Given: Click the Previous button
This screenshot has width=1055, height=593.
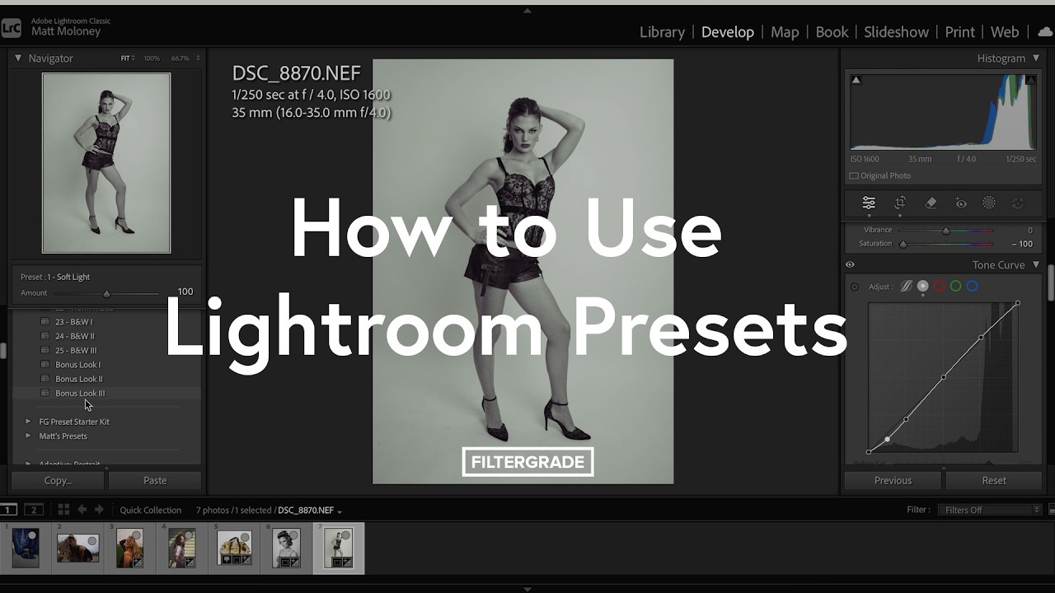Looking at the screenshot, I should pyautogui.click(x=893, y=480).
